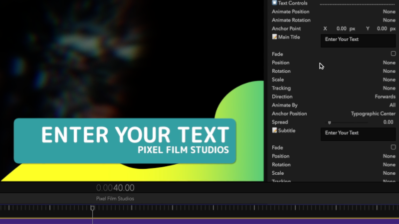Click the timecode display 40.00
399x224 pixels.
tap(124, 188)
